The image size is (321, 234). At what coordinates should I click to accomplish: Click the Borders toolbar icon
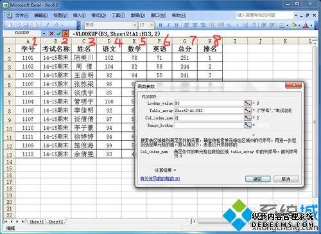282,25
